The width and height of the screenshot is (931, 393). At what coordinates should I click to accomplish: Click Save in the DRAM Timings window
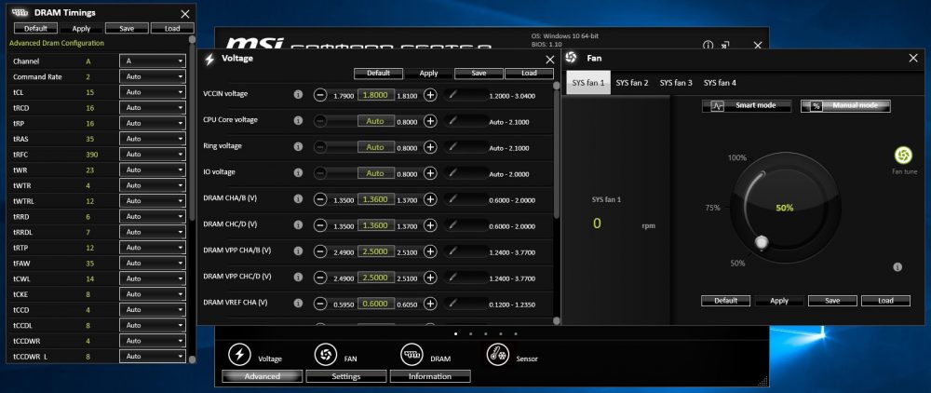pos(127,28)
